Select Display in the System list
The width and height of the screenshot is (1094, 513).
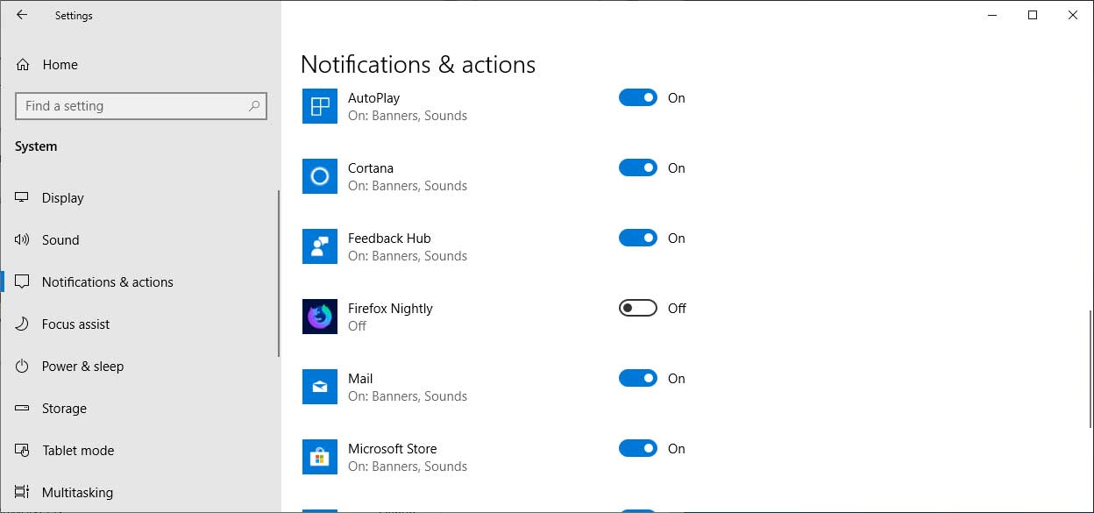pos(139,198)
